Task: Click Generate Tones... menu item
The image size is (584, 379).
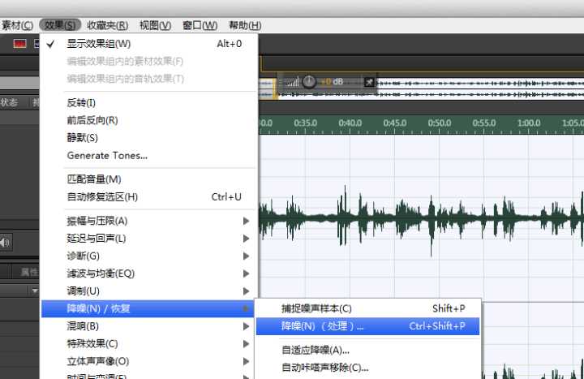Action: point(107,155)
